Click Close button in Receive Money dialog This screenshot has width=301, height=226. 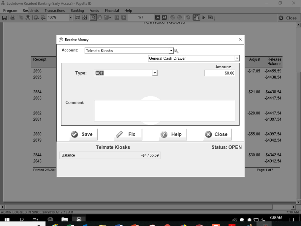point(217,134)
